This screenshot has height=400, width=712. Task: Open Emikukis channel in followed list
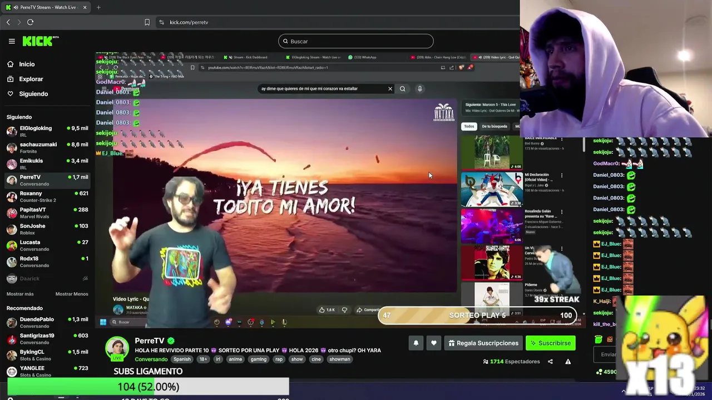tap(47, 164)
